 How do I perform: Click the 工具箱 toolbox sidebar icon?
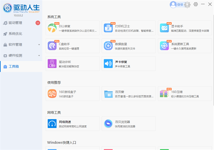5,67
